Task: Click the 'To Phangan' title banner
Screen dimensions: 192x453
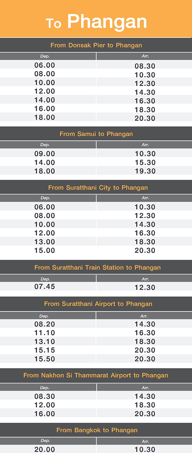Action: [x=96, y=19]
